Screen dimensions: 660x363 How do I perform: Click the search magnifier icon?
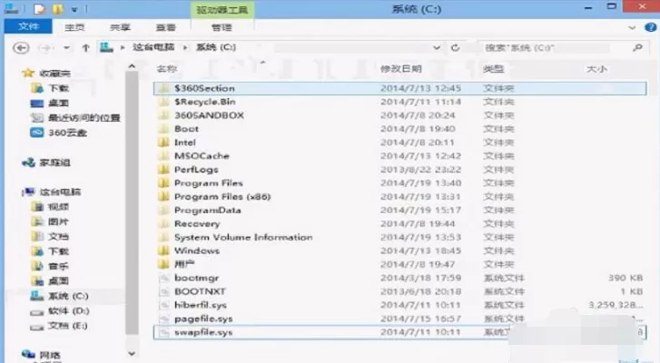(x=637, y=47)
